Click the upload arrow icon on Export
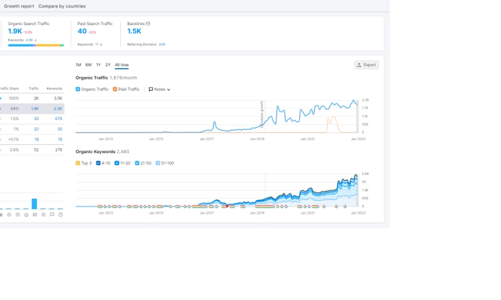 point(359,65)
